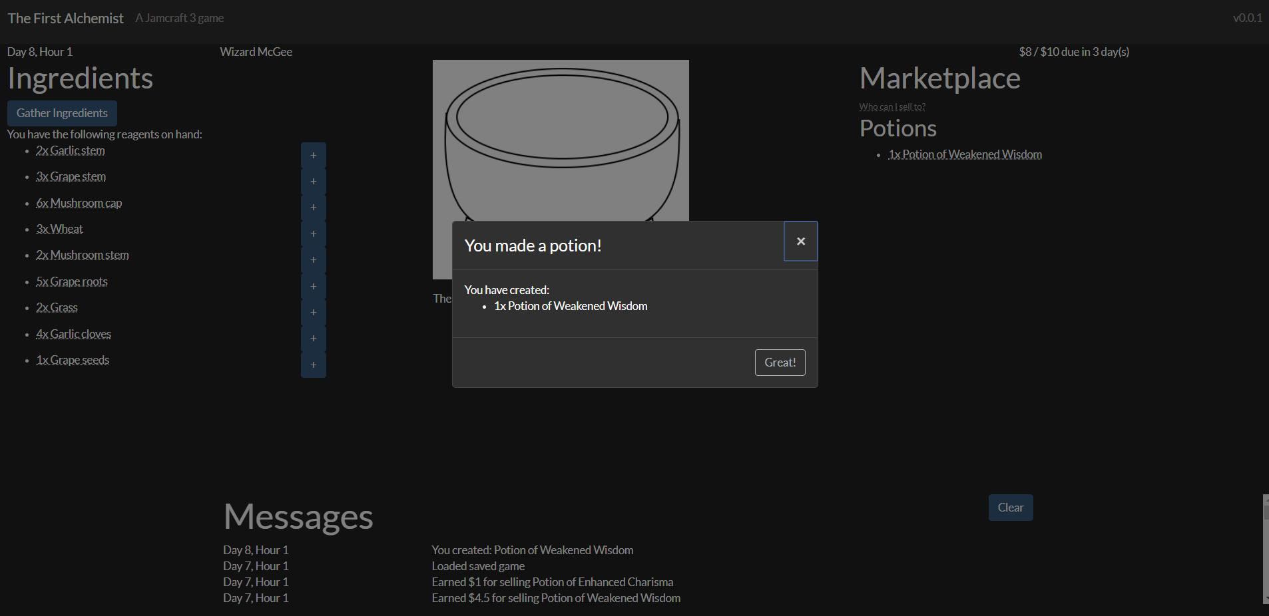This screenshot has width=1269, height=616.
Task: Add Grape roots using its plus button
Action: pyautogui.click(x=313, y=286)
